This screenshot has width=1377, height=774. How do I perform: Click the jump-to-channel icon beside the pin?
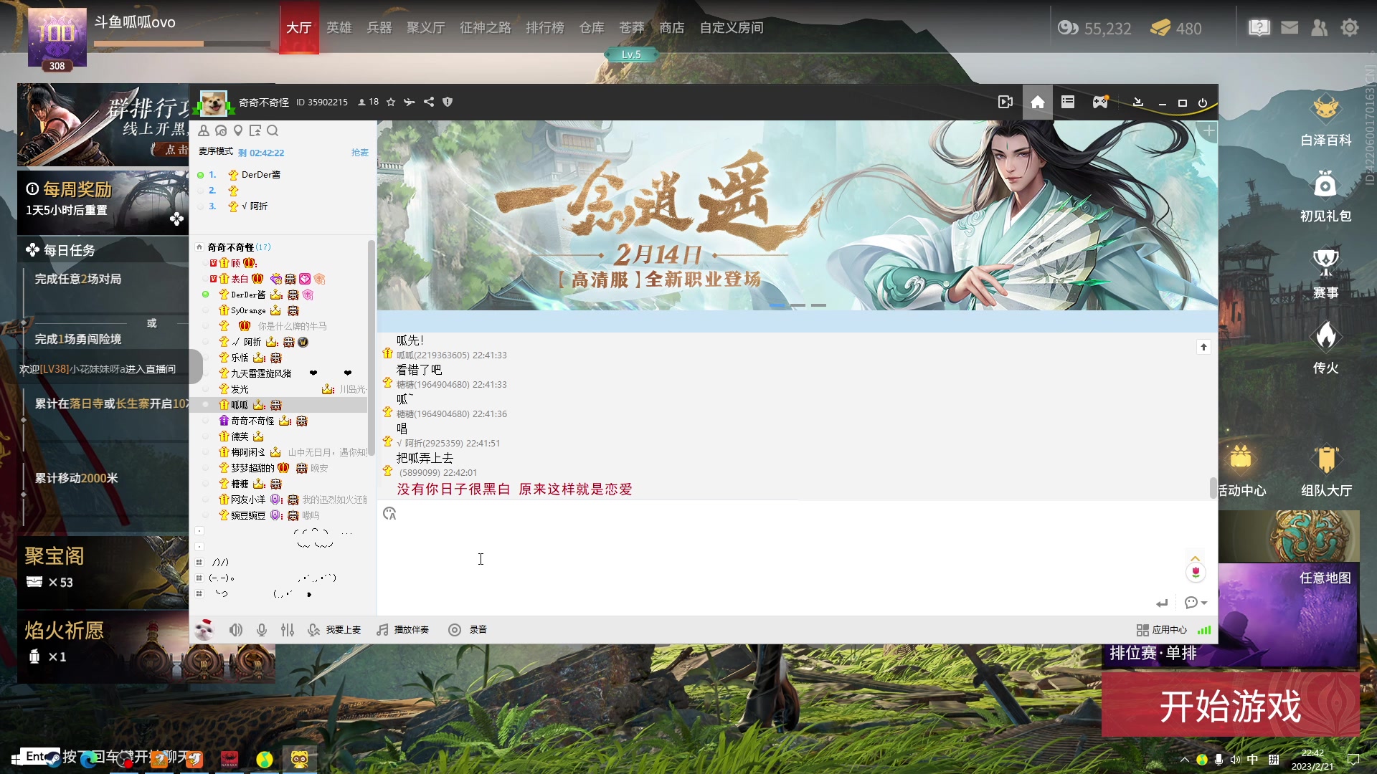pos(255,130)
